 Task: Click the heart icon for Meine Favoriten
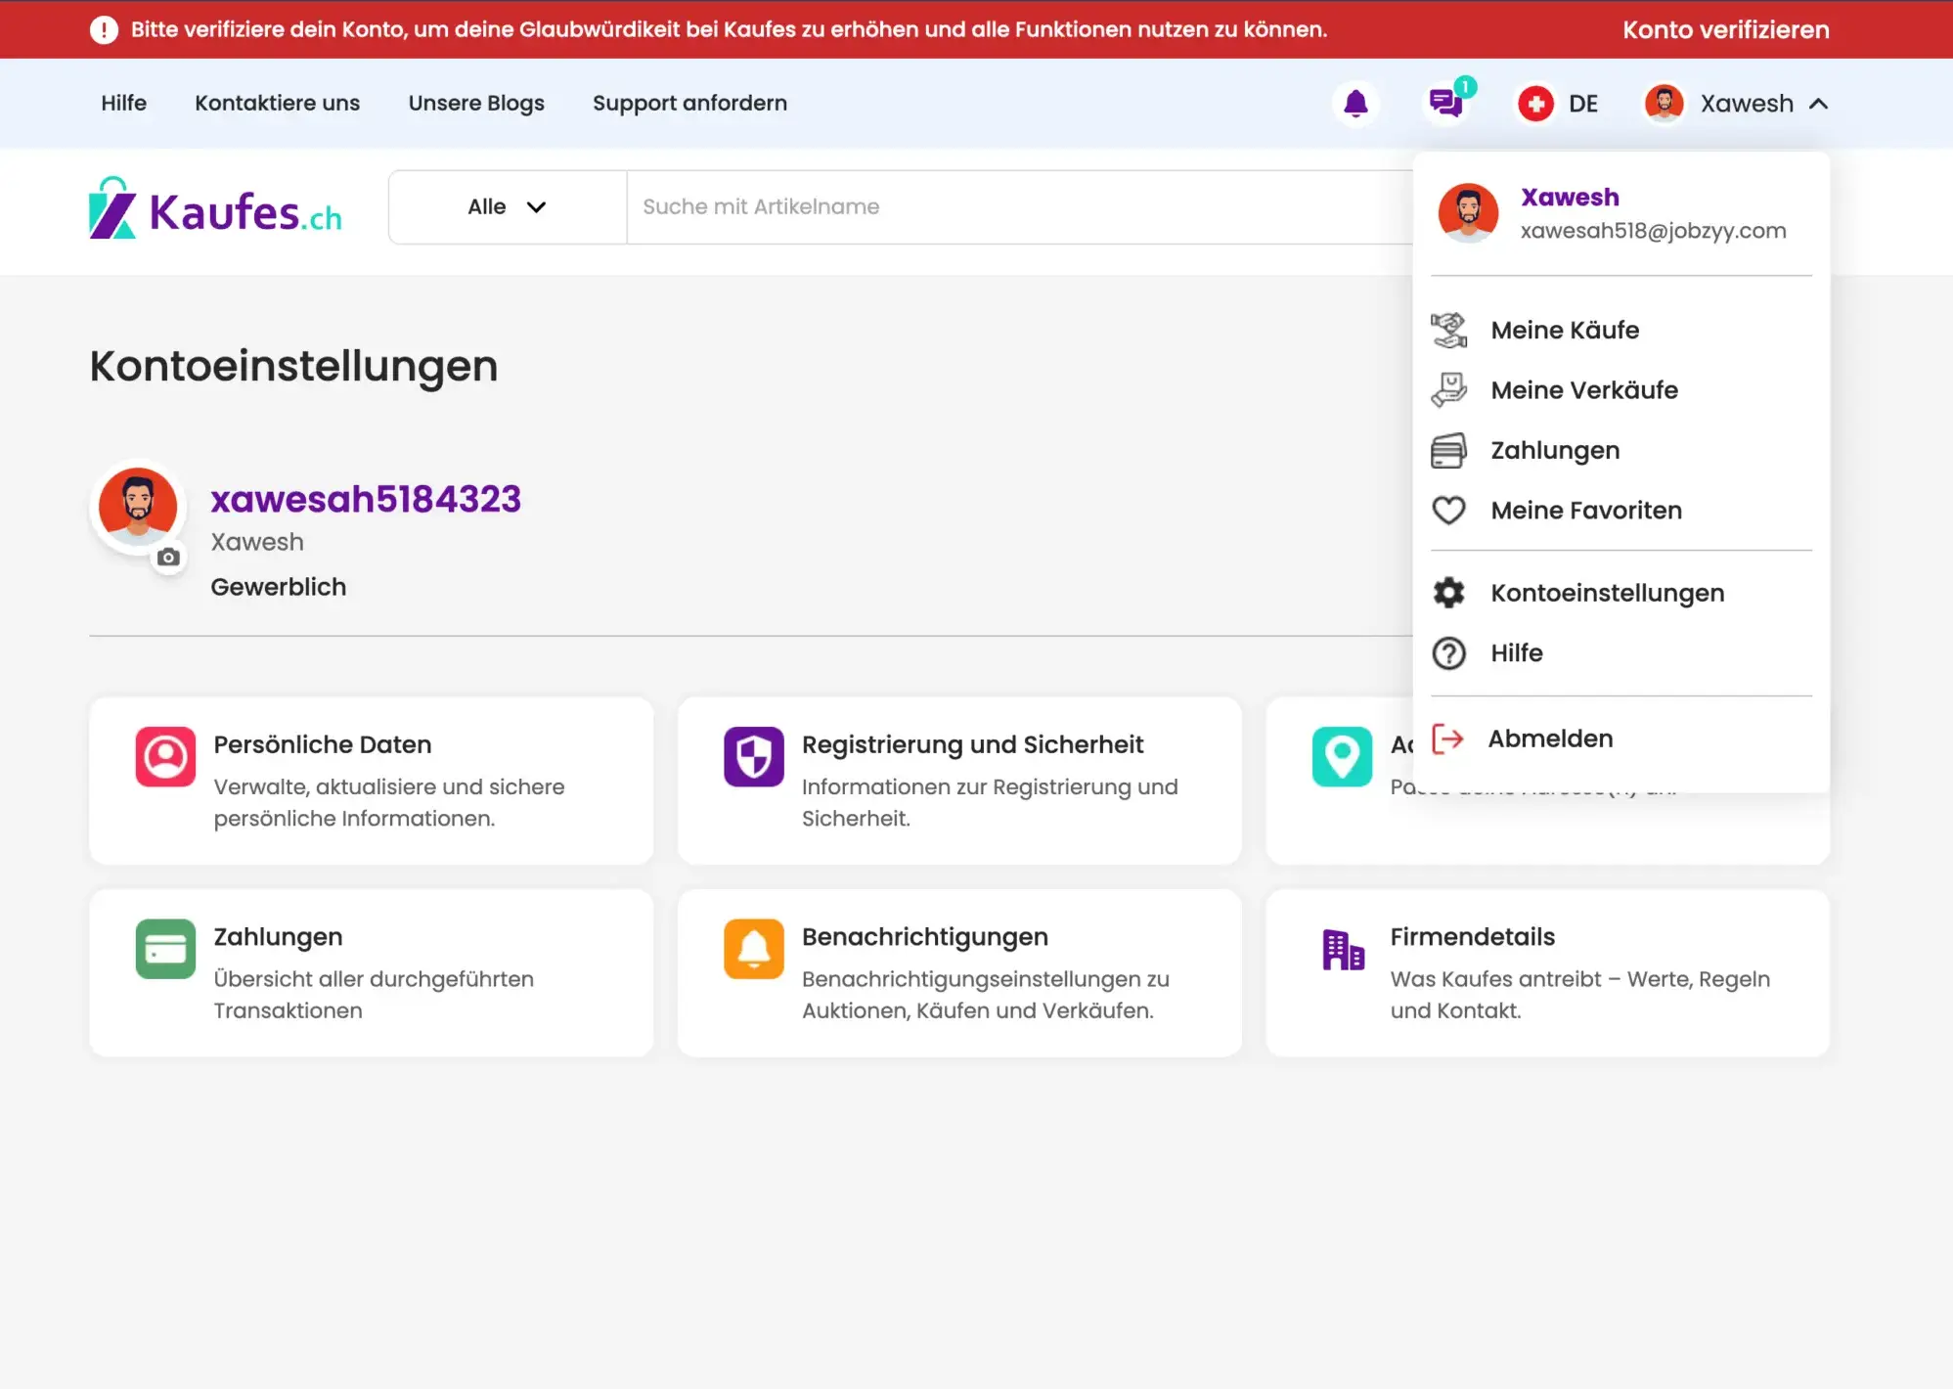[x=1449, y=511]
